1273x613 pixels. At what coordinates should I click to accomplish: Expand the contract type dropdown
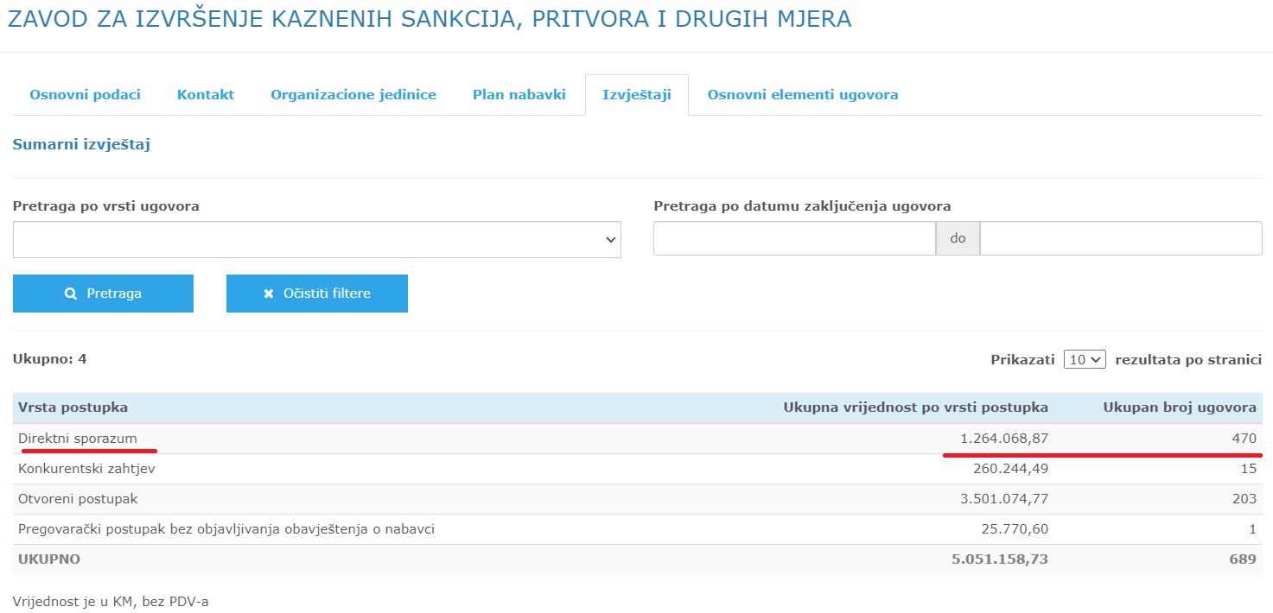pyautogui.click(x=317, y=239)
